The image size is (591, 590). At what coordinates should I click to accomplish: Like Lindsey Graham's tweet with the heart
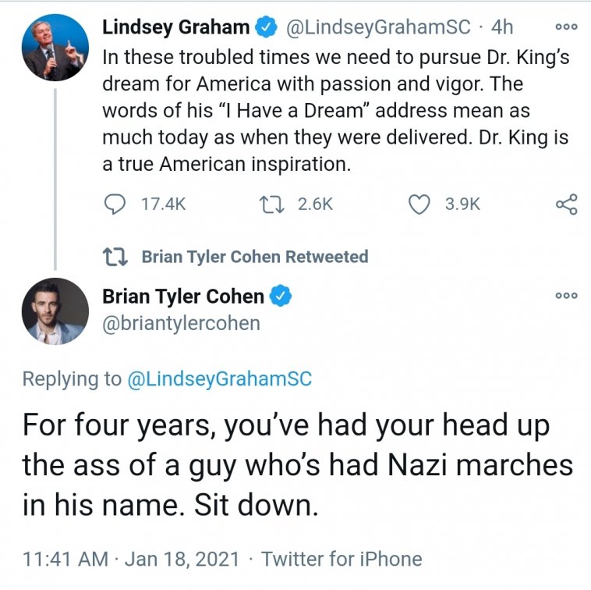click(x=420, y=204)
